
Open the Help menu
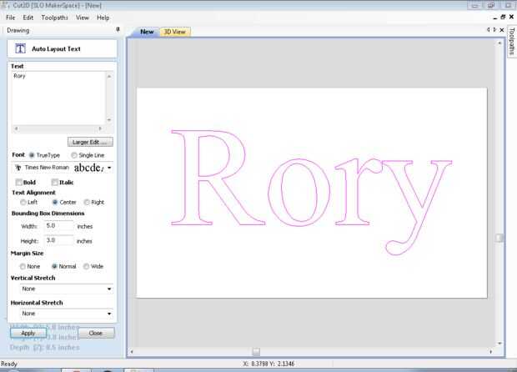click(103, 18)
